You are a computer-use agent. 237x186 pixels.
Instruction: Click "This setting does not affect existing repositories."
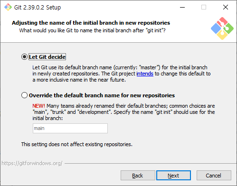tap(77, 144)
